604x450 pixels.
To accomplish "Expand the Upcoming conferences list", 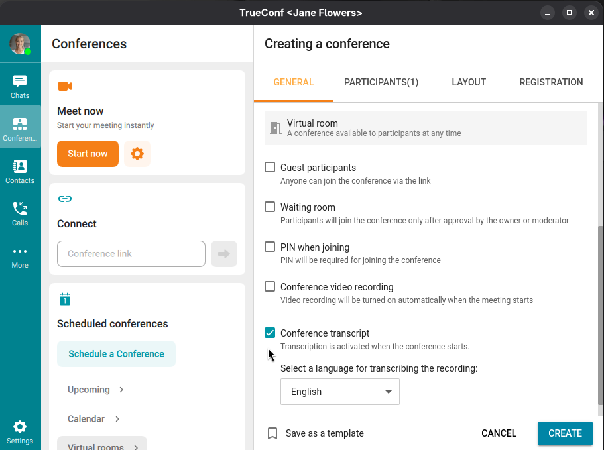I will coord(95,390).
